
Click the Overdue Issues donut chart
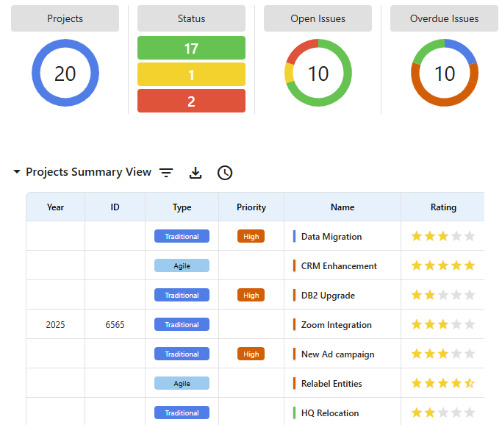point(445,73)
